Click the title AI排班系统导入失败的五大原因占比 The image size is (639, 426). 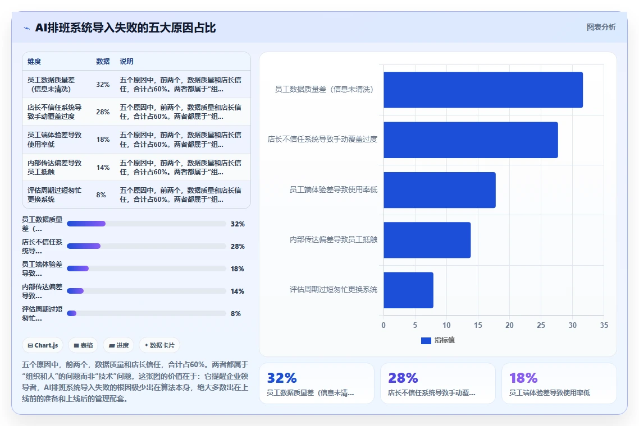coord(126,28)
